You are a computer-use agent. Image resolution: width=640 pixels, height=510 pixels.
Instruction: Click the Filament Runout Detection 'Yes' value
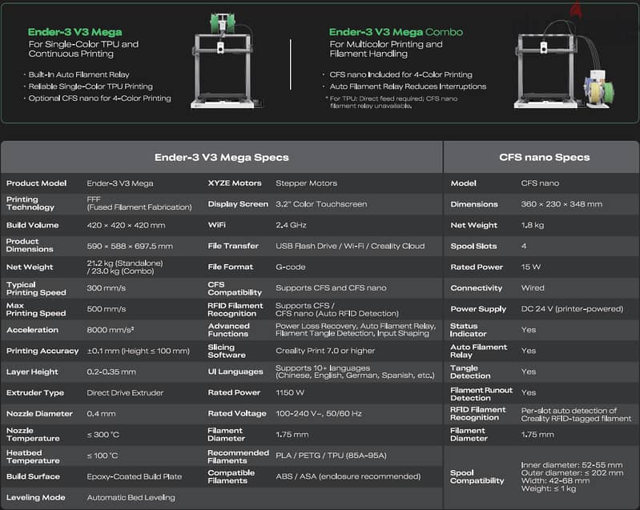[x=529, y=392]
